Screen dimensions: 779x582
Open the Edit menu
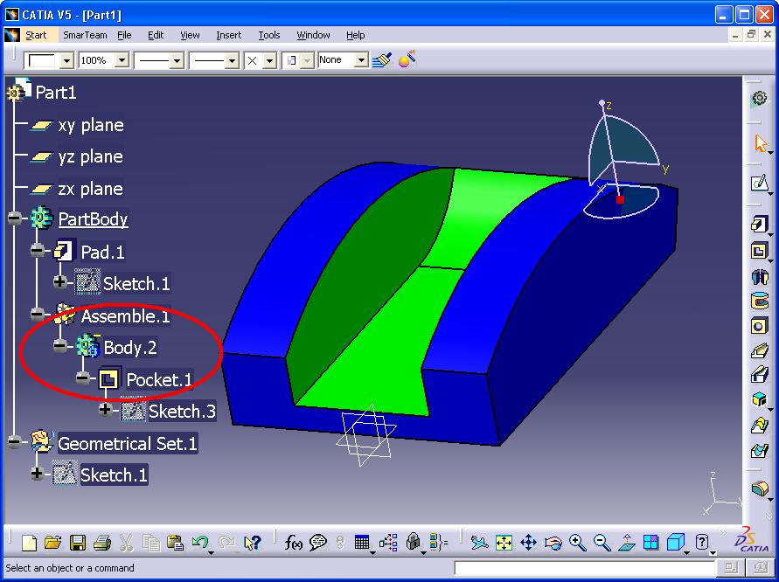coord(156,35)
